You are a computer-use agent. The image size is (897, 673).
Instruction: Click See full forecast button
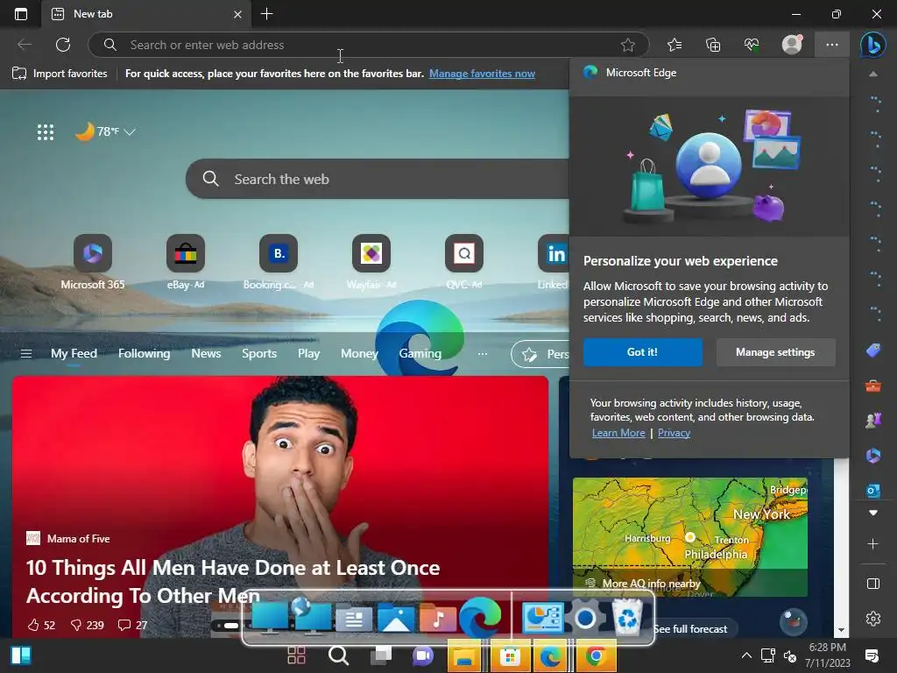point(690,629)
